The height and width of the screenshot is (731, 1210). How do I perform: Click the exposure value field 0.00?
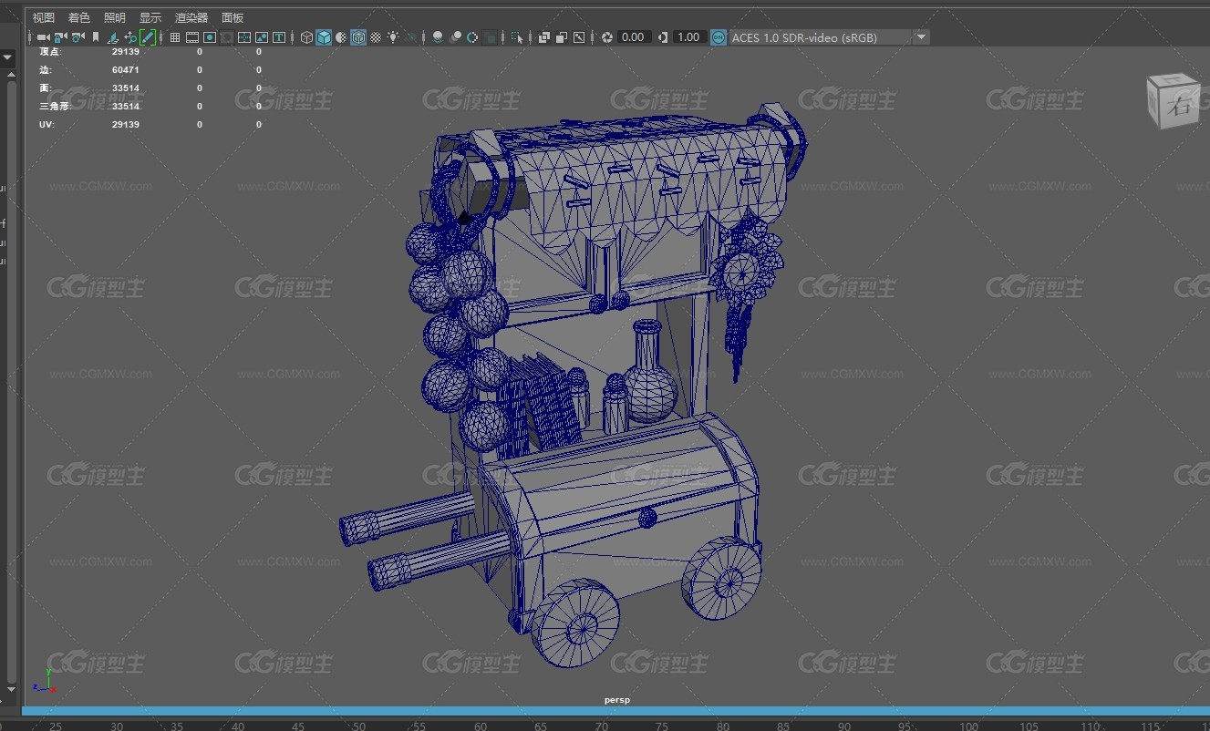(633, 37)
